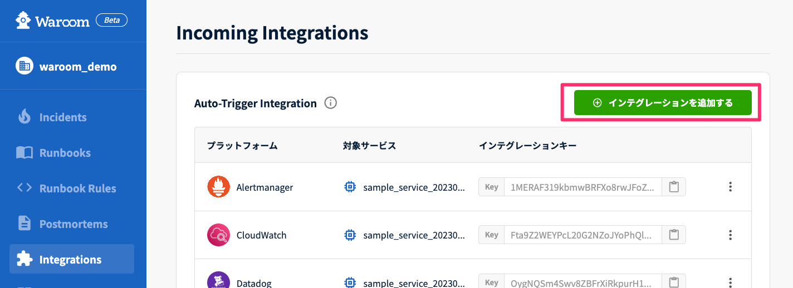Open the CloudWatch row three-dot menu

(x=731, y=235)
